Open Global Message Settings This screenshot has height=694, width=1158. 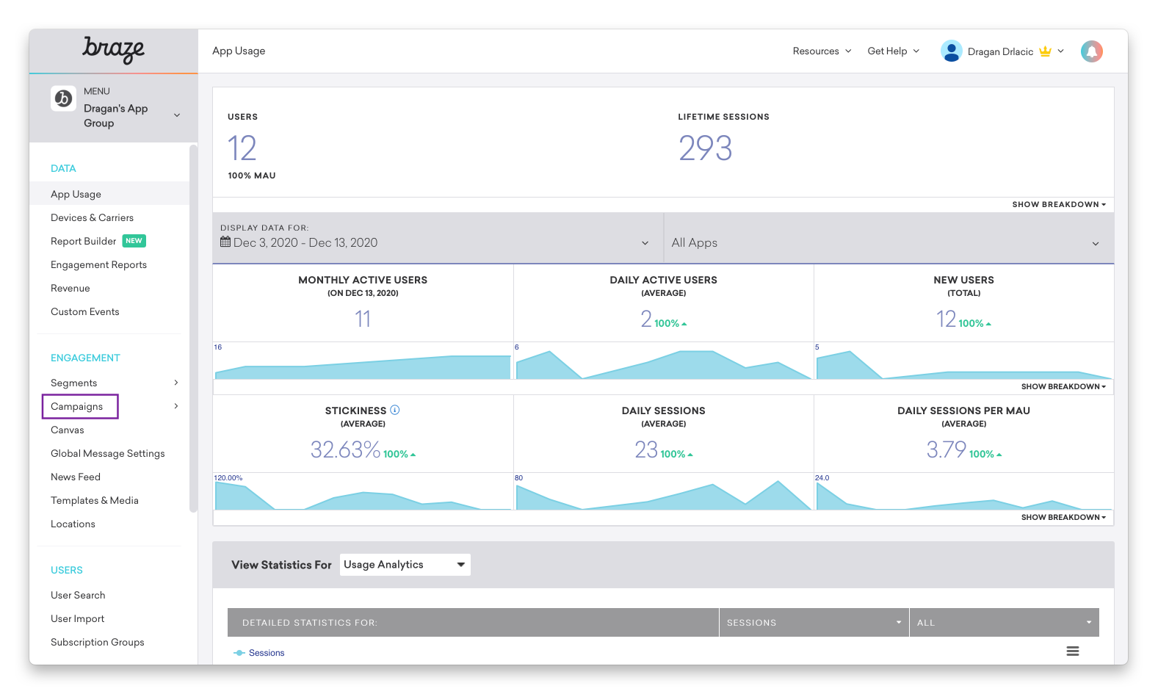[107, 453]
